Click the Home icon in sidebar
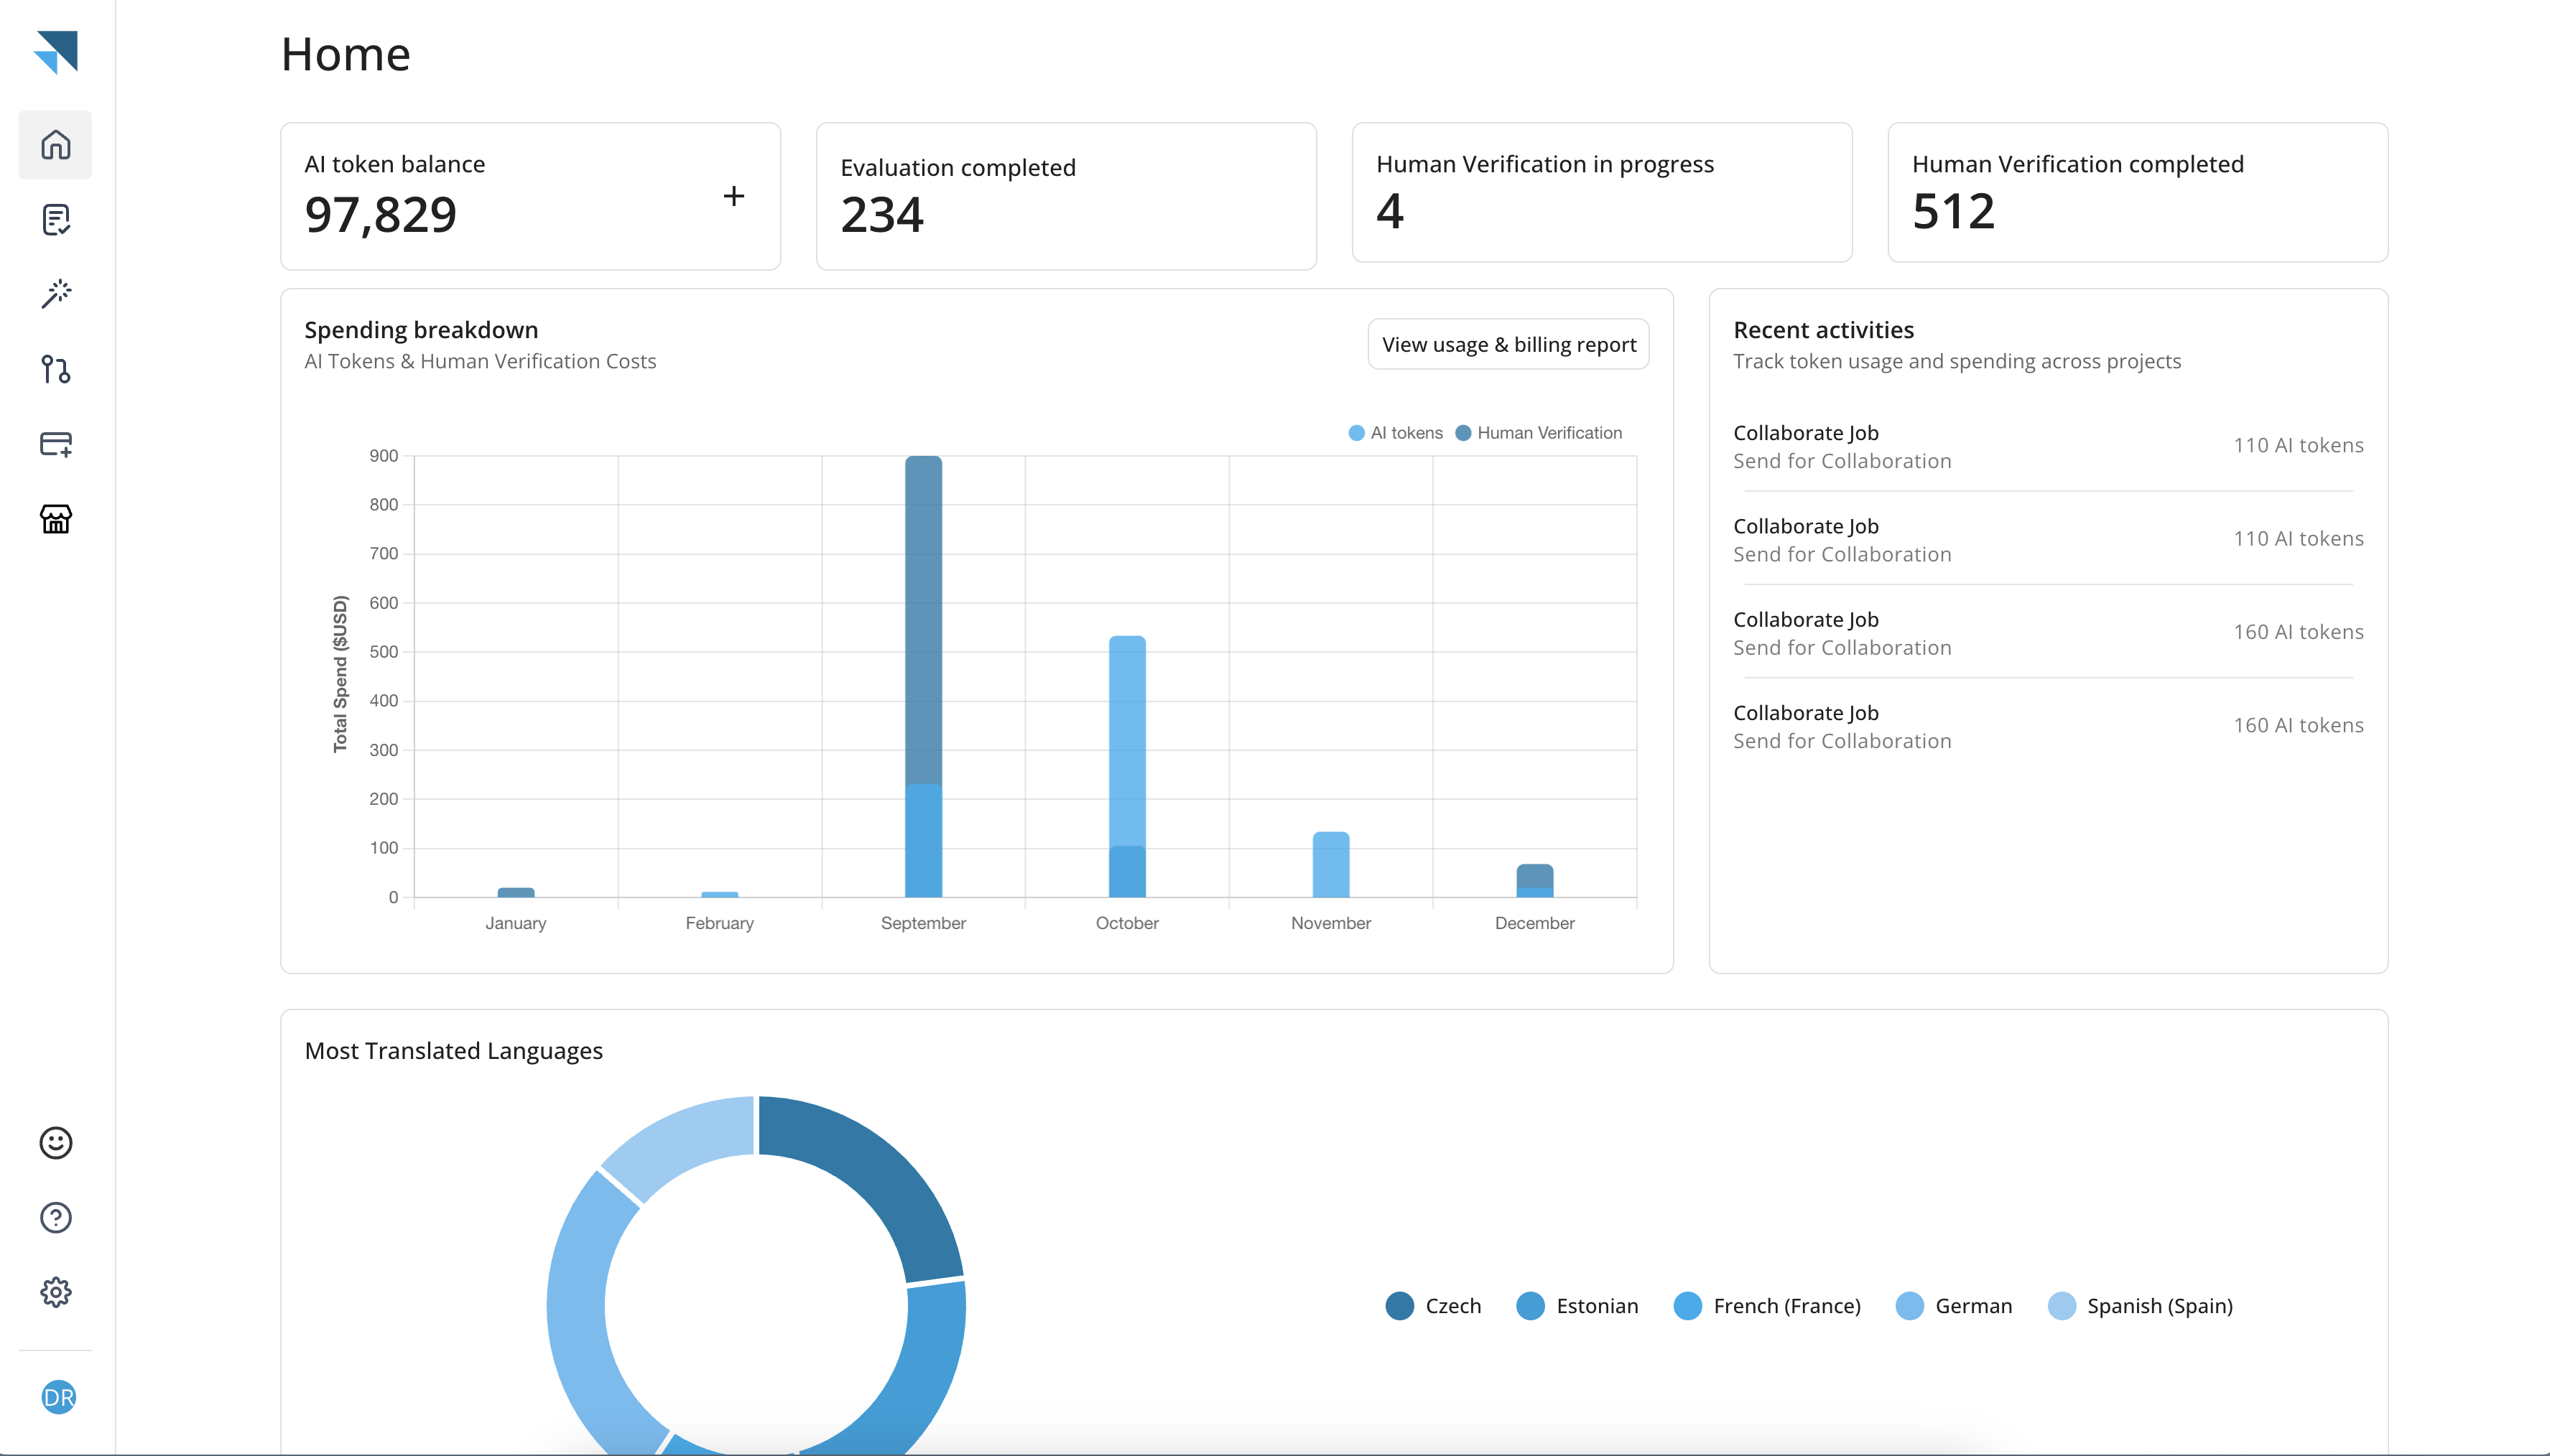The height and width of the screenshot is (1456, 2550). tap(56, 145)
